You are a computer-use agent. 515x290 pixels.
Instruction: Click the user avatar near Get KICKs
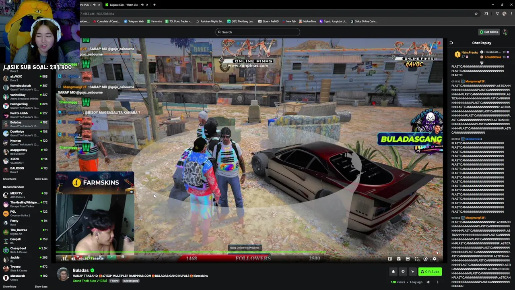coord(505,32)
